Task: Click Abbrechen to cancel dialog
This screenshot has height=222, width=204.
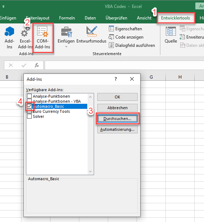Action: (117, 108)
